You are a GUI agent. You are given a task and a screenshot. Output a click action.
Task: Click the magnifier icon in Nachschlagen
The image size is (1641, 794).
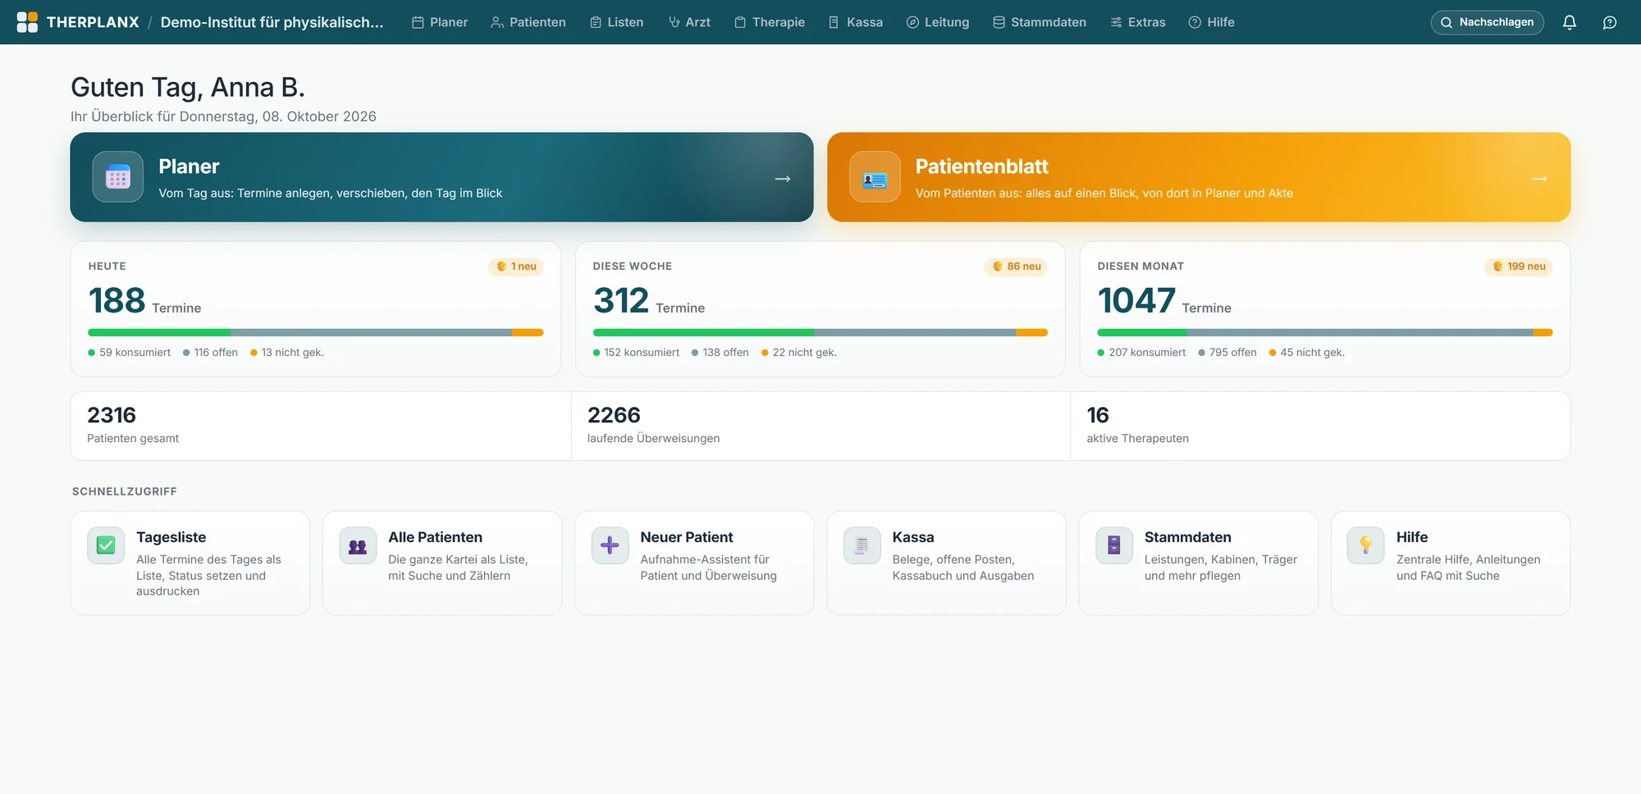point(1447,22)
